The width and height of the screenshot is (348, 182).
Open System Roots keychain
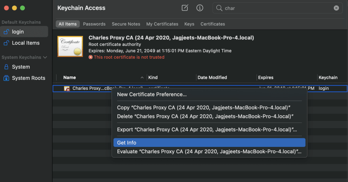28,78
